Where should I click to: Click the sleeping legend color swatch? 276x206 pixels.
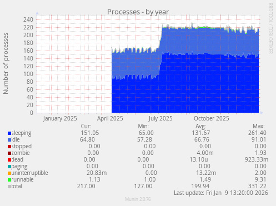coord(9,133)
